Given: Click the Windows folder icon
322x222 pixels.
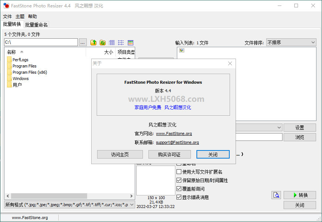Looking at the screenshot, I should click(9, 79).
